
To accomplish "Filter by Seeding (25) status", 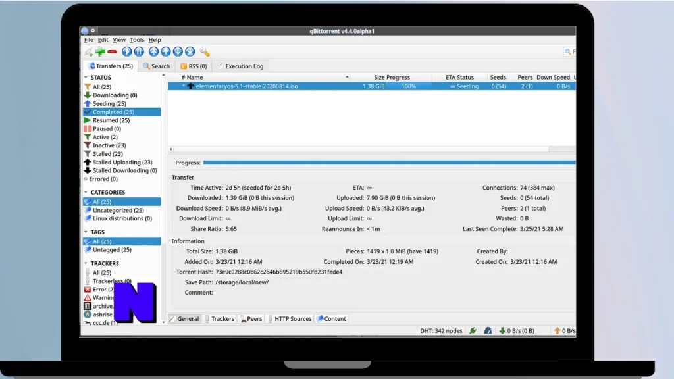I will (x=109, y=103).
